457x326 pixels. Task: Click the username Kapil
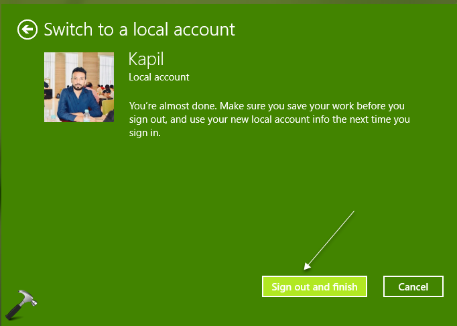coord(145,59)
